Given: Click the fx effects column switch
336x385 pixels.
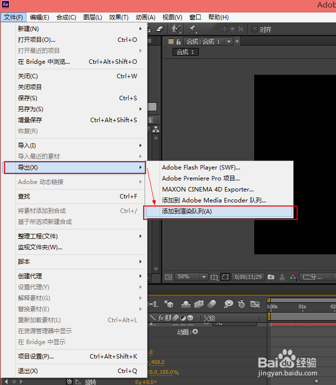Looking at the screenshot, I should (x=161, y=318).
